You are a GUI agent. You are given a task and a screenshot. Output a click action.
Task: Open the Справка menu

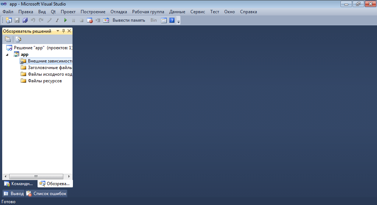pos(249,12)
